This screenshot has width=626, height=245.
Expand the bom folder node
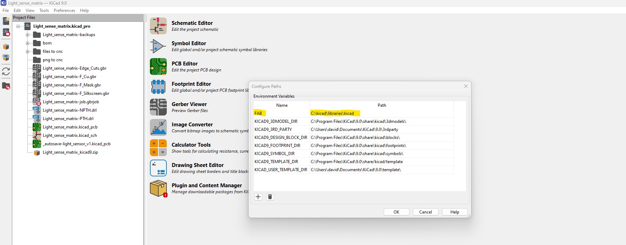point(27,43)
